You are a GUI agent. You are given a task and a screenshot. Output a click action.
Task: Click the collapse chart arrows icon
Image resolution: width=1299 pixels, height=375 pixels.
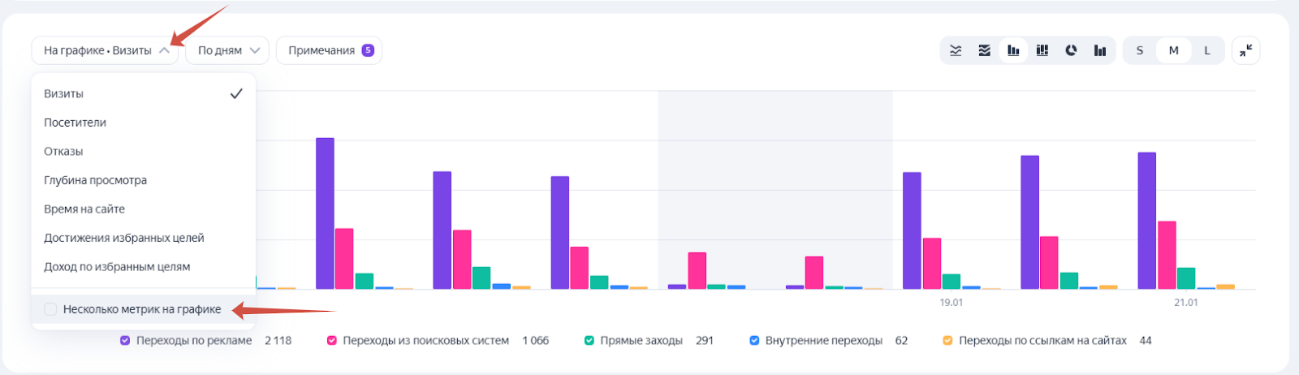tap(1245, 50)
